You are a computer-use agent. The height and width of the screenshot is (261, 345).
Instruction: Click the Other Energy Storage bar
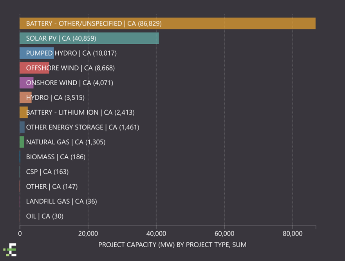point(22,127)
